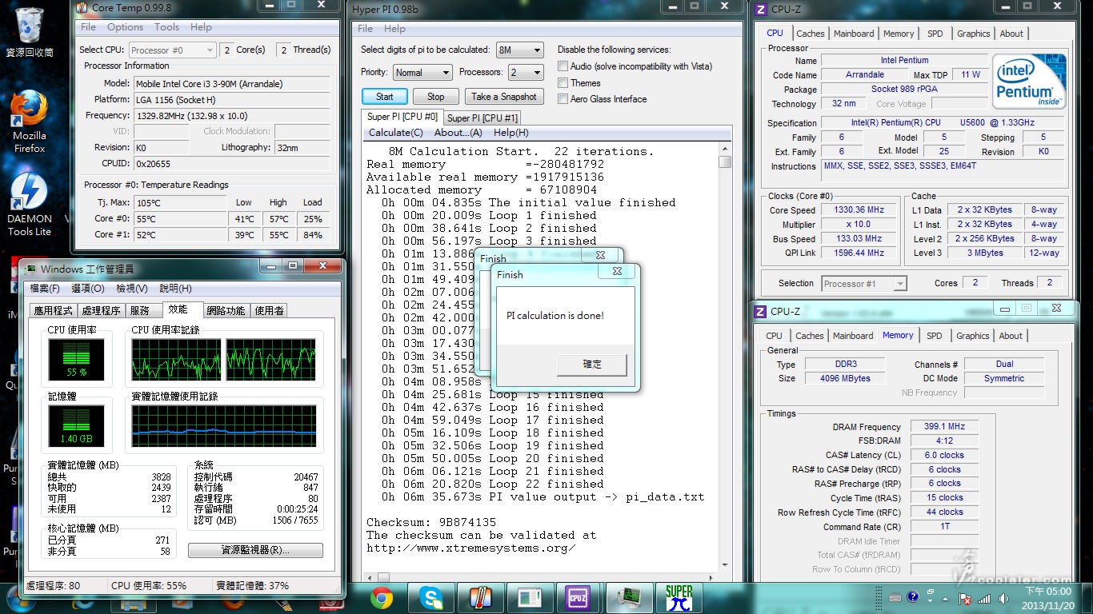Switch to Super PI [CPU #1] tab

(482, 118)
